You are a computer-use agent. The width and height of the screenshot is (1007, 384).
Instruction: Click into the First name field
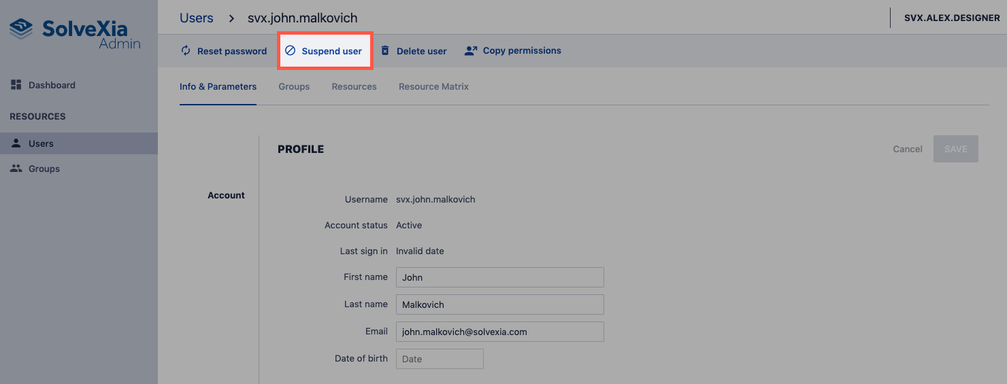pyautogui.click(x=499, y=277)
